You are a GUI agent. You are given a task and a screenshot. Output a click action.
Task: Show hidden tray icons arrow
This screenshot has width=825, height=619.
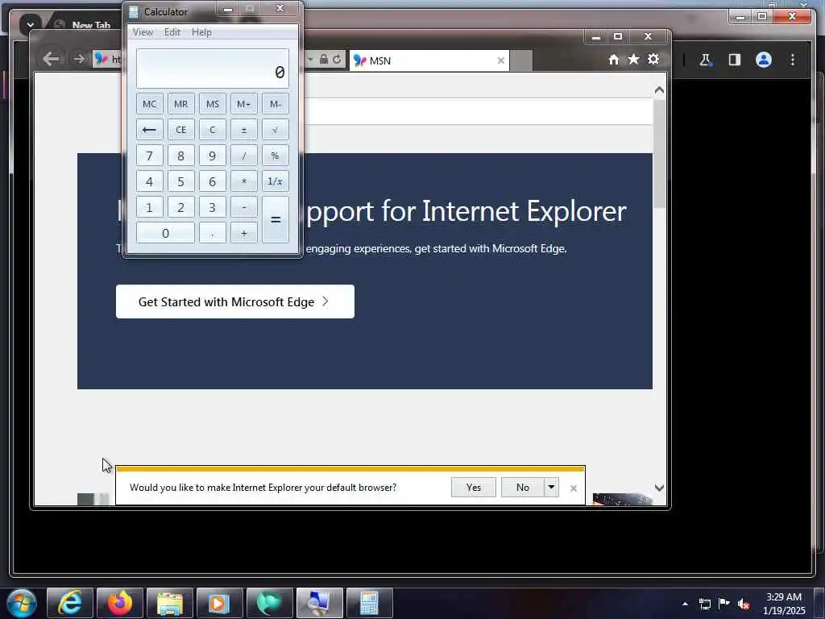click(685, 604)
